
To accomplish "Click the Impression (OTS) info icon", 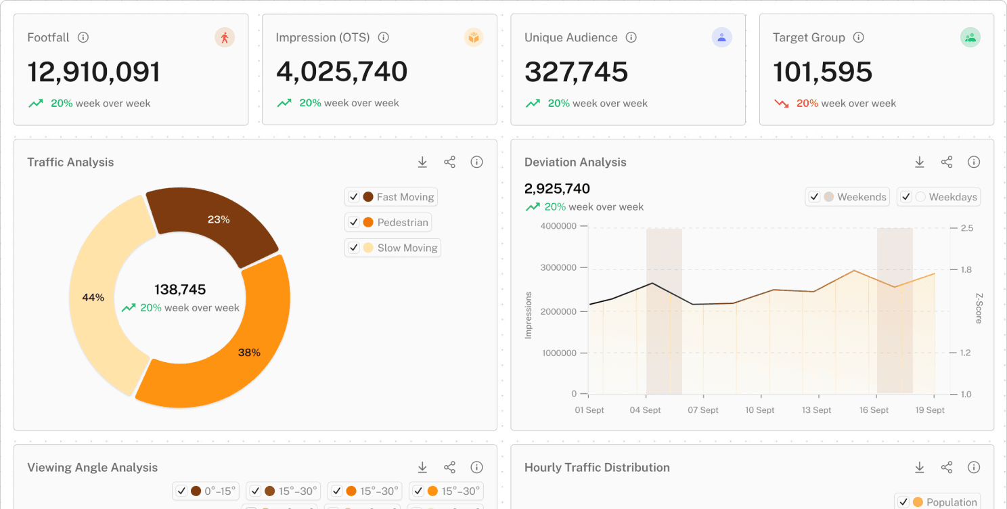I will [384, 38].
